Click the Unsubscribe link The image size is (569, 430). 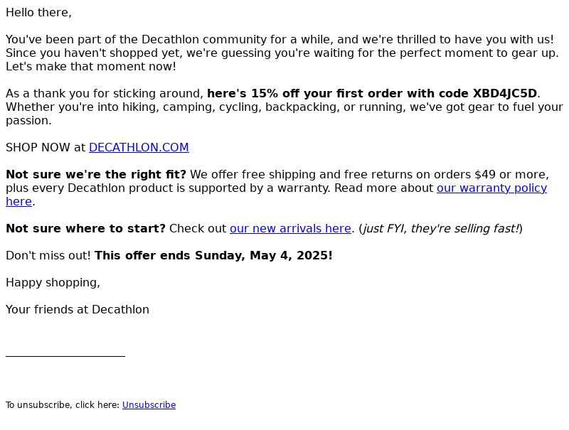tap(149, 405)
